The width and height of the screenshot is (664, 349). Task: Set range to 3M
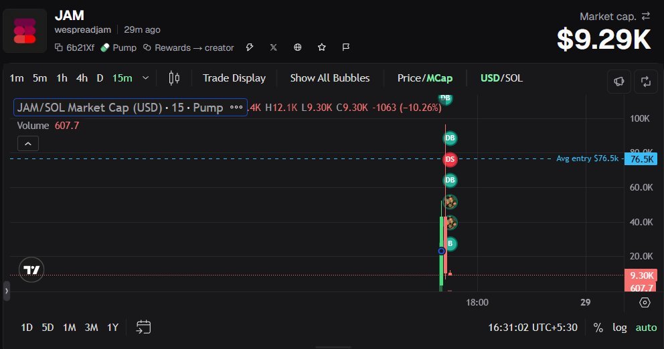(x=92, y=328)
